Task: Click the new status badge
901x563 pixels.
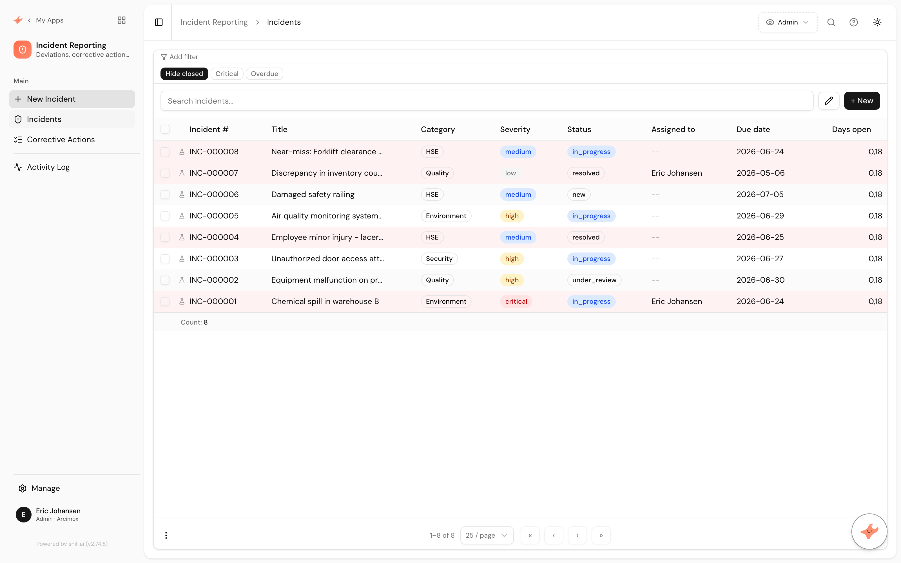Action: pos(579,194)
